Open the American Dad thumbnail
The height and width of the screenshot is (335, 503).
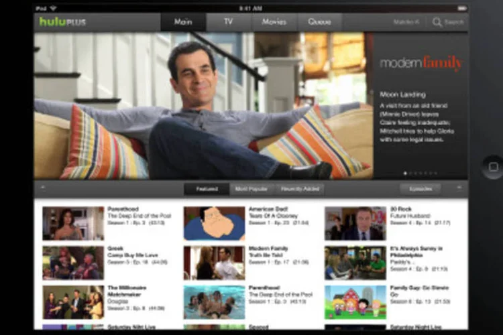[215, 223]
